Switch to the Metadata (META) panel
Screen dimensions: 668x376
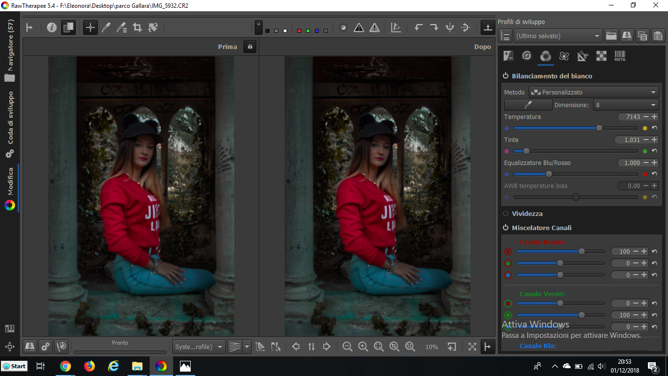pyautogui.click(x=620, y=56)
